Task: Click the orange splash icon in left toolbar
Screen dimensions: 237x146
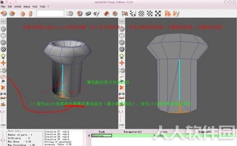Action: 3,104
